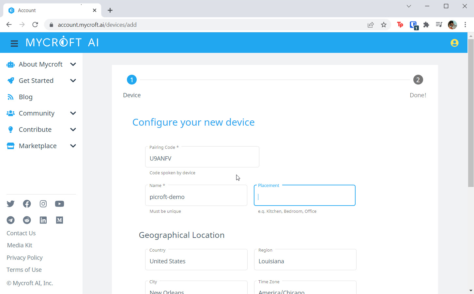Open the Instagram social icon
The width and height of the screenshot is (474, 294).
point(43,204)
